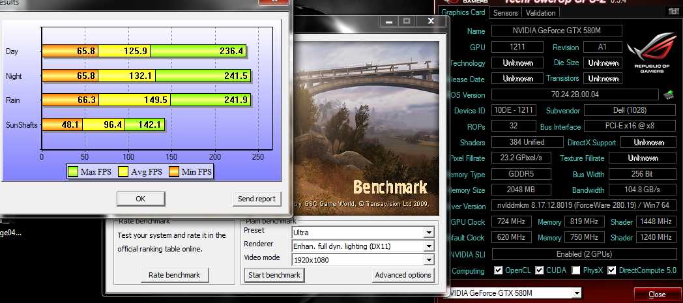
Task: Click the GPU-Z camera screenshot icon
Action: tap(673, 12)
